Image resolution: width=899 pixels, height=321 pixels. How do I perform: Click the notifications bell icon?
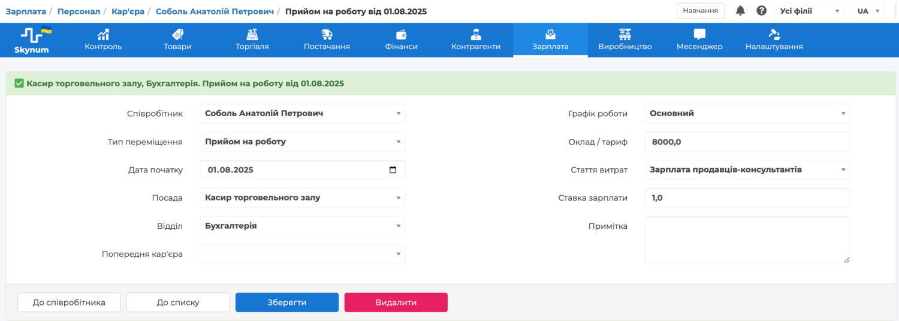point(740,11)
